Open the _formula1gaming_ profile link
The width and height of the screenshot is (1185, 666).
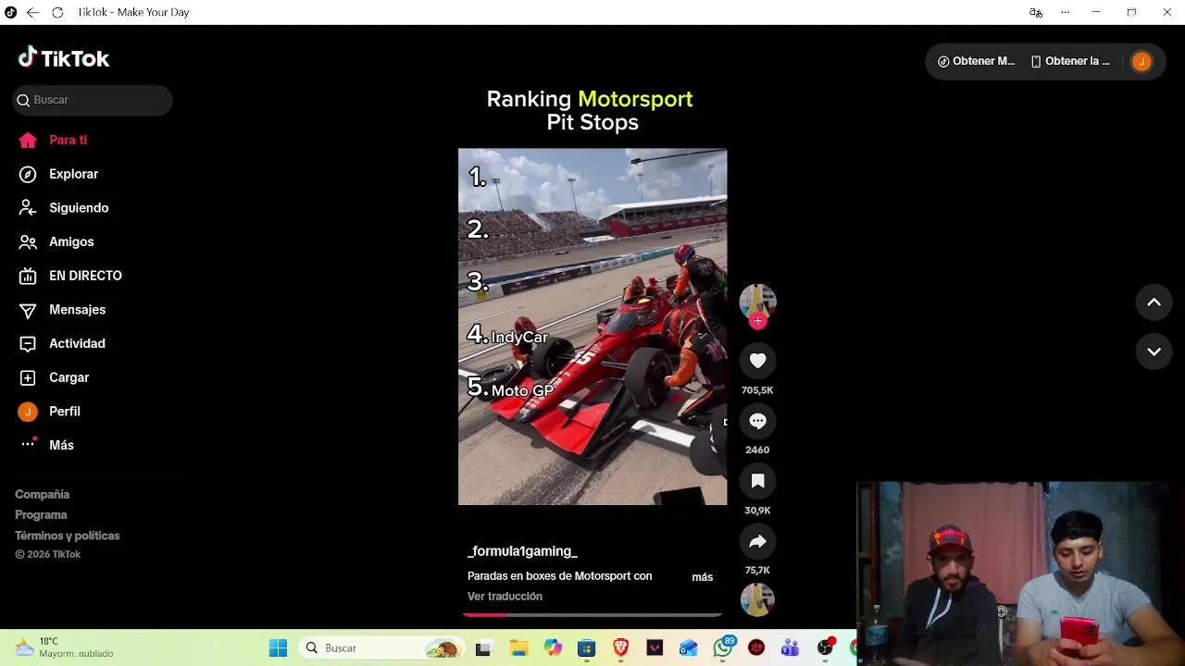[x=522, y=551]
